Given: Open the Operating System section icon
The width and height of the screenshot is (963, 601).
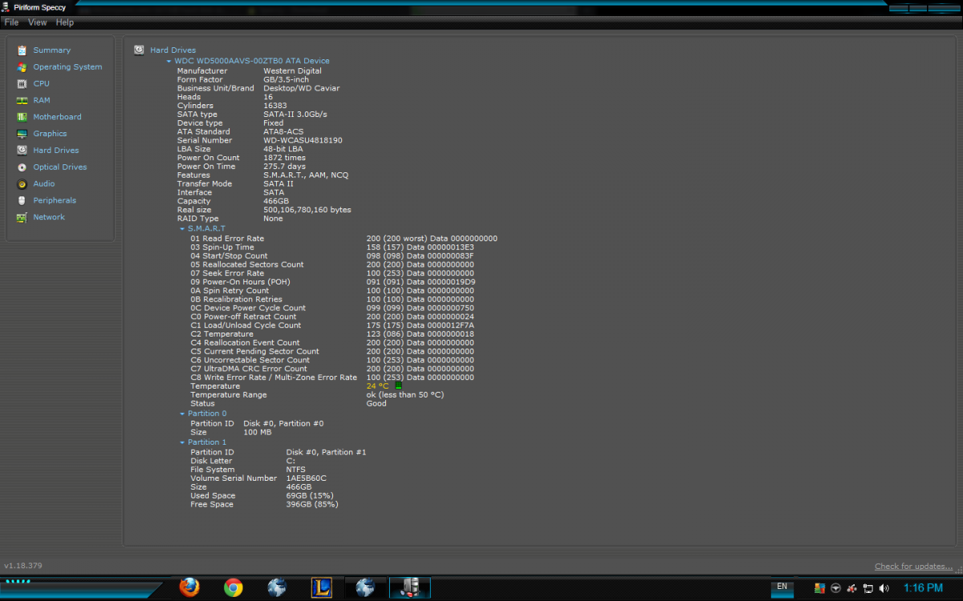Looking at the screenshot, I should coord(22,67).
